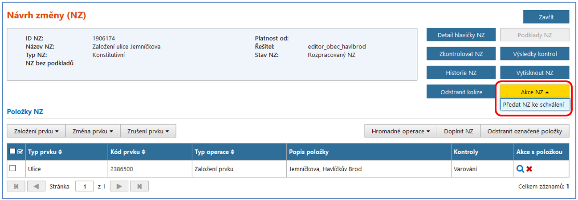Click the red X to delete the Ulice item
This screenshot has height=200, width=578.
(529, 169)
